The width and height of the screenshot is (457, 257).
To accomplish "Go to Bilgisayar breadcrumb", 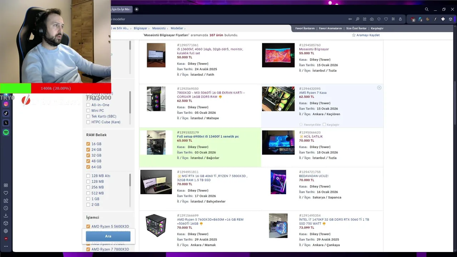I will 140,28.
